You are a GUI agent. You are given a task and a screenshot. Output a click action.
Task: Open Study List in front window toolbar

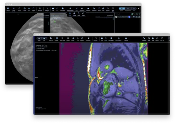tap(51, 39)
